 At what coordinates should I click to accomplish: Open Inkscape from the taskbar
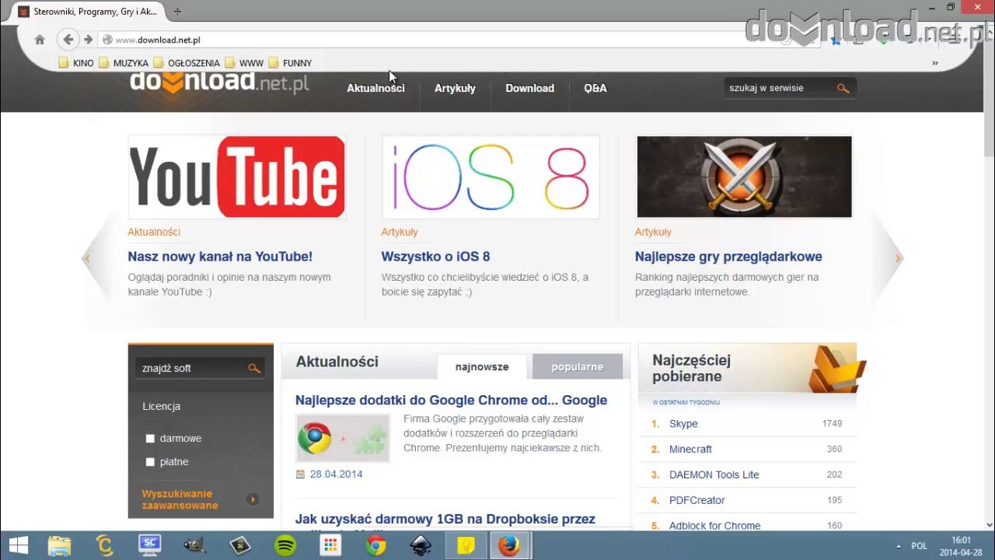(421, 545)
